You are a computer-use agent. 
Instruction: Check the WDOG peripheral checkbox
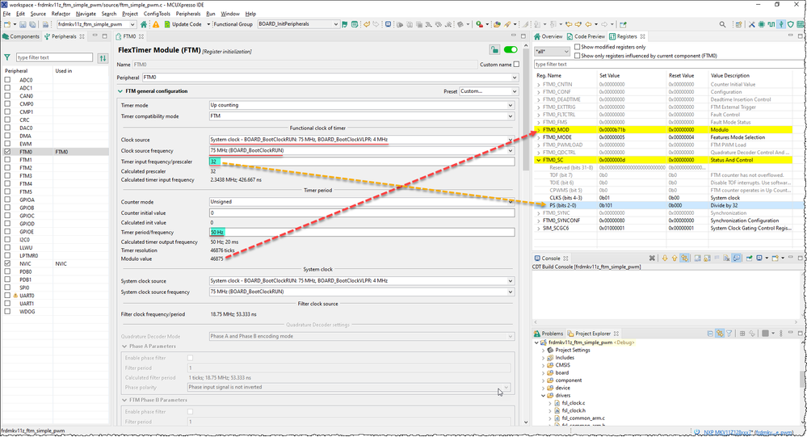(7, 312)
